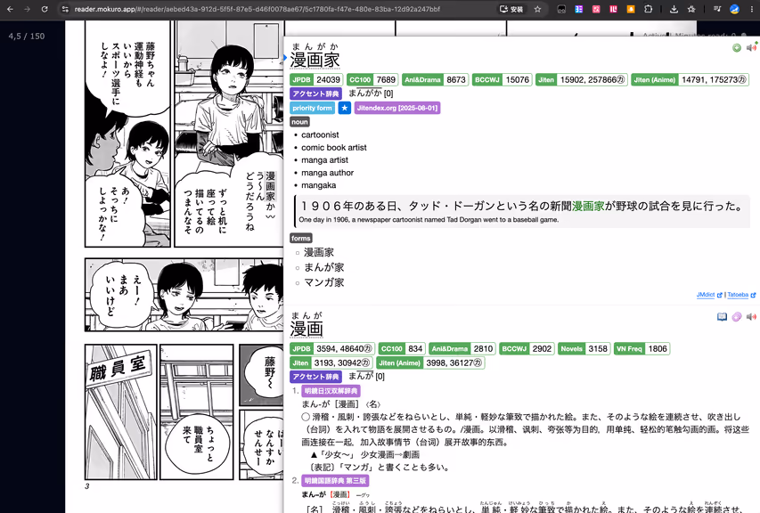760x513 pixels.
Task: Open the bookmarks star-plus toolbar icon
Action: pos(691,9)
